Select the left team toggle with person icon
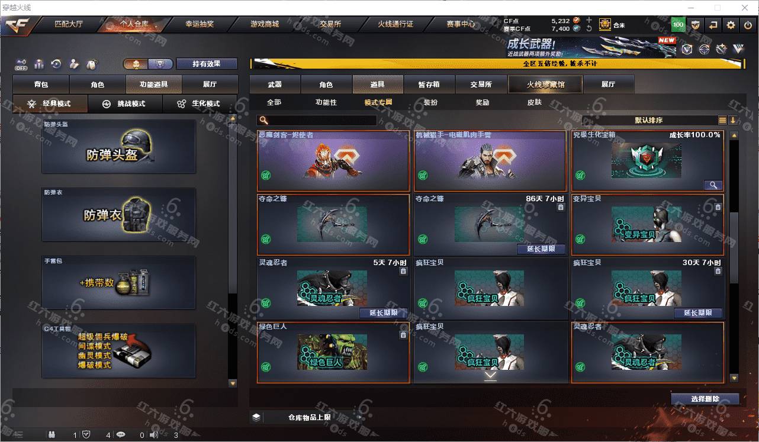759x442 pixels. coord(136,64)
